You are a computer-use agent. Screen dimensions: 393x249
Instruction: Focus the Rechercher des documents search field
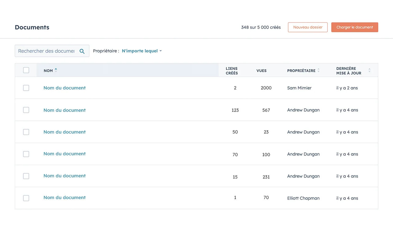point(46,51)
